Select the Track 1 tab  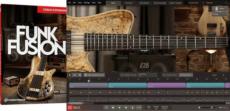[x=214, y=75]
